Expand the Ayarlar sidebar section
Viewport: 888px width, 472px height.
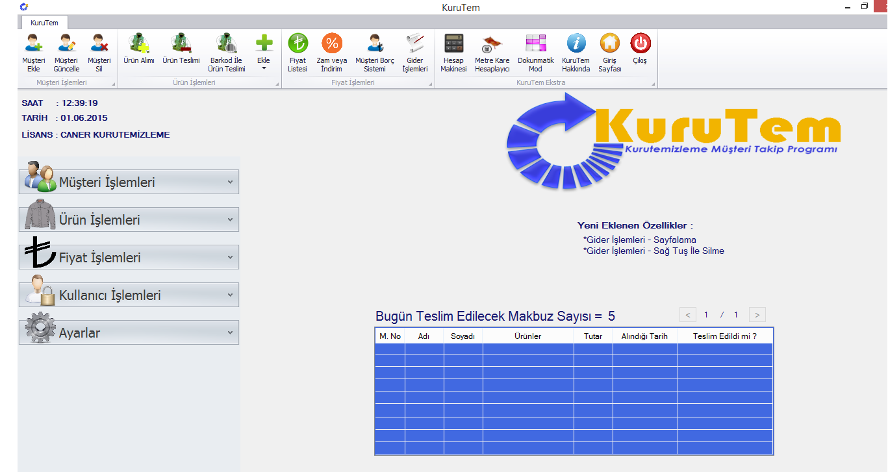pos(129,333)
